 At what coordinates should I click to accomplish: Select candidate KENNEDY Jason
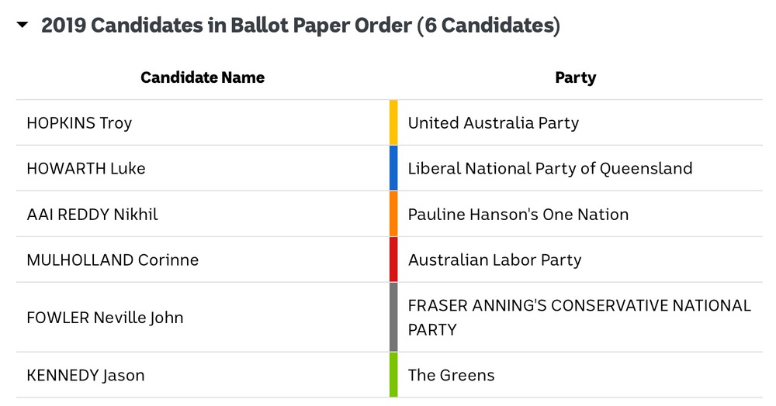[85, 375]
